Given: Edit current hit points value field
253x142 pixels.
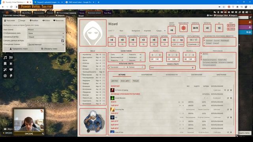Looking at the screenshot, I should (174, 40).
